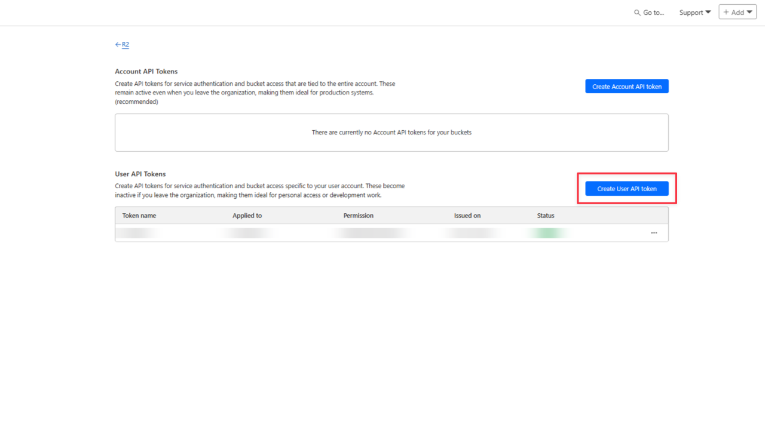Open the Add dropdown button
Viewport: 765px width, 430px height.
(738, 12)
